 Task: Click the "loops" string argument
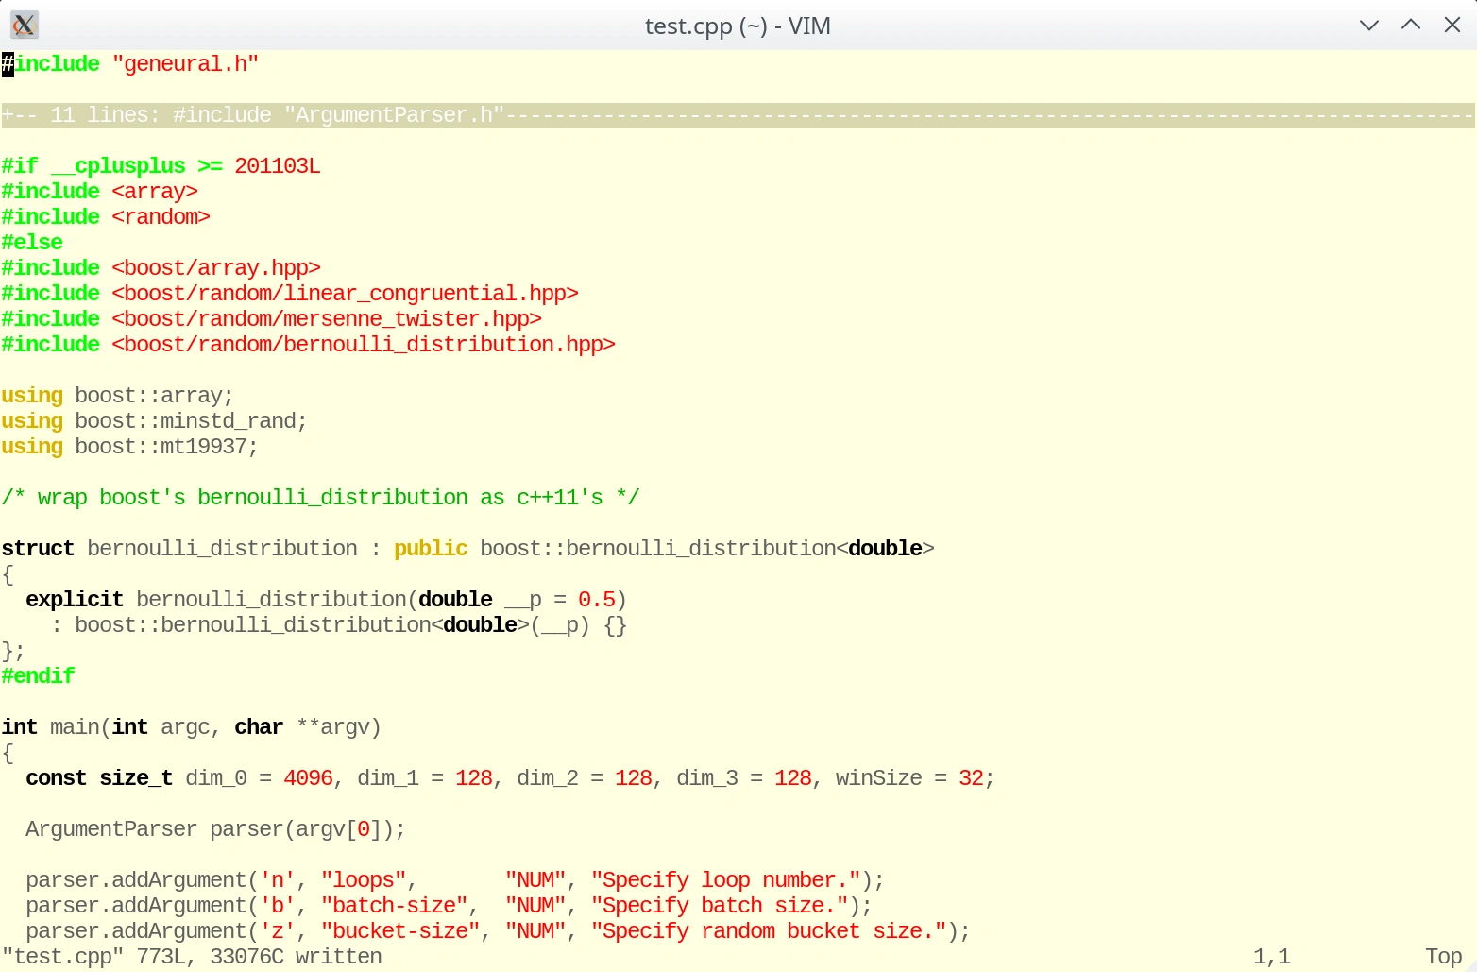[364, 880]
